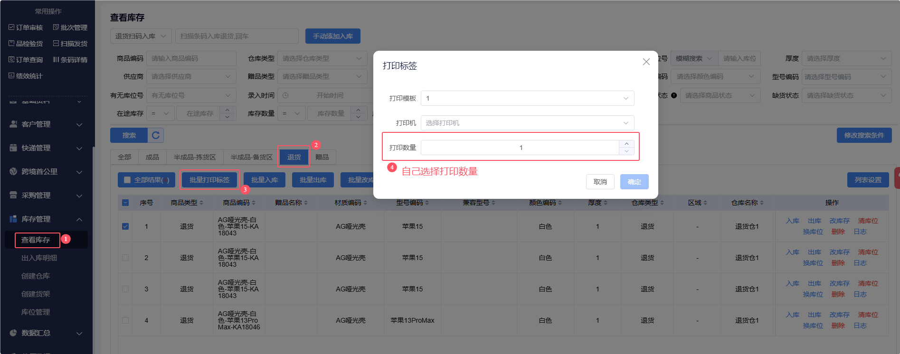Check the row 2 checkbox
This screenshot has width=900, height=354.
(x=125, y=258)
